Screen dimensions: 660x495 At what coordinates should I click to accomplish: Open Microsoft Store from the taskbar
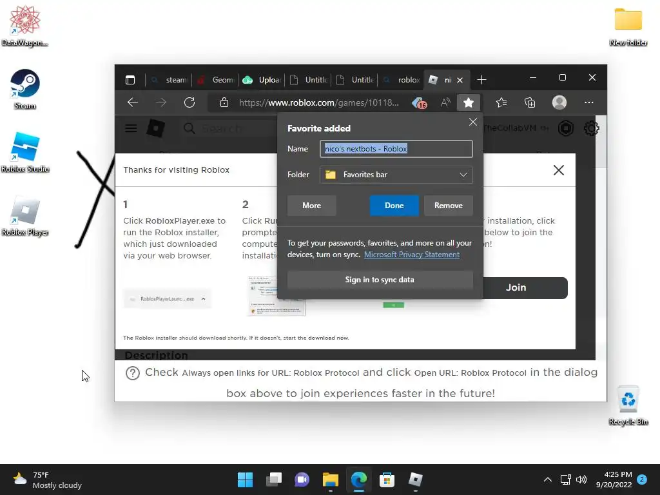click(387, 480)
